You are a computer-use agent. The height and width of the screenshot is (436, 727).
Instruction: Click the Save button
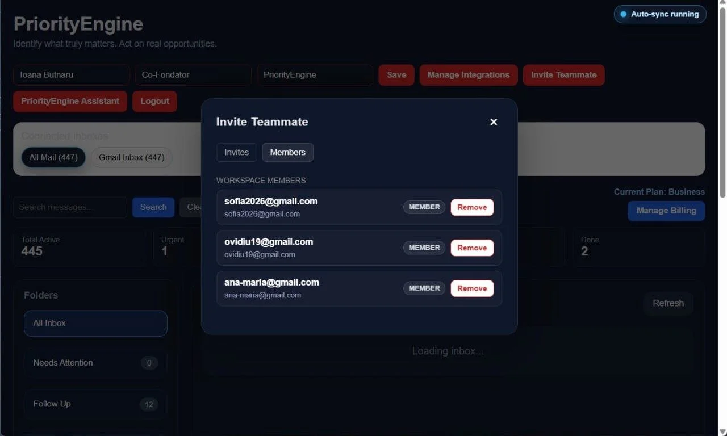tap(396, 75)
